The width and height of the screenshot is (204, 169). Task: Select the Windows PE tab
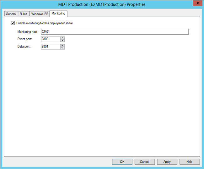tap(40, 14)
